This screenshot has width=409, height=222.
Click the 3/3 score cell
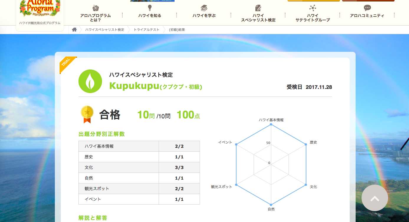179,168
